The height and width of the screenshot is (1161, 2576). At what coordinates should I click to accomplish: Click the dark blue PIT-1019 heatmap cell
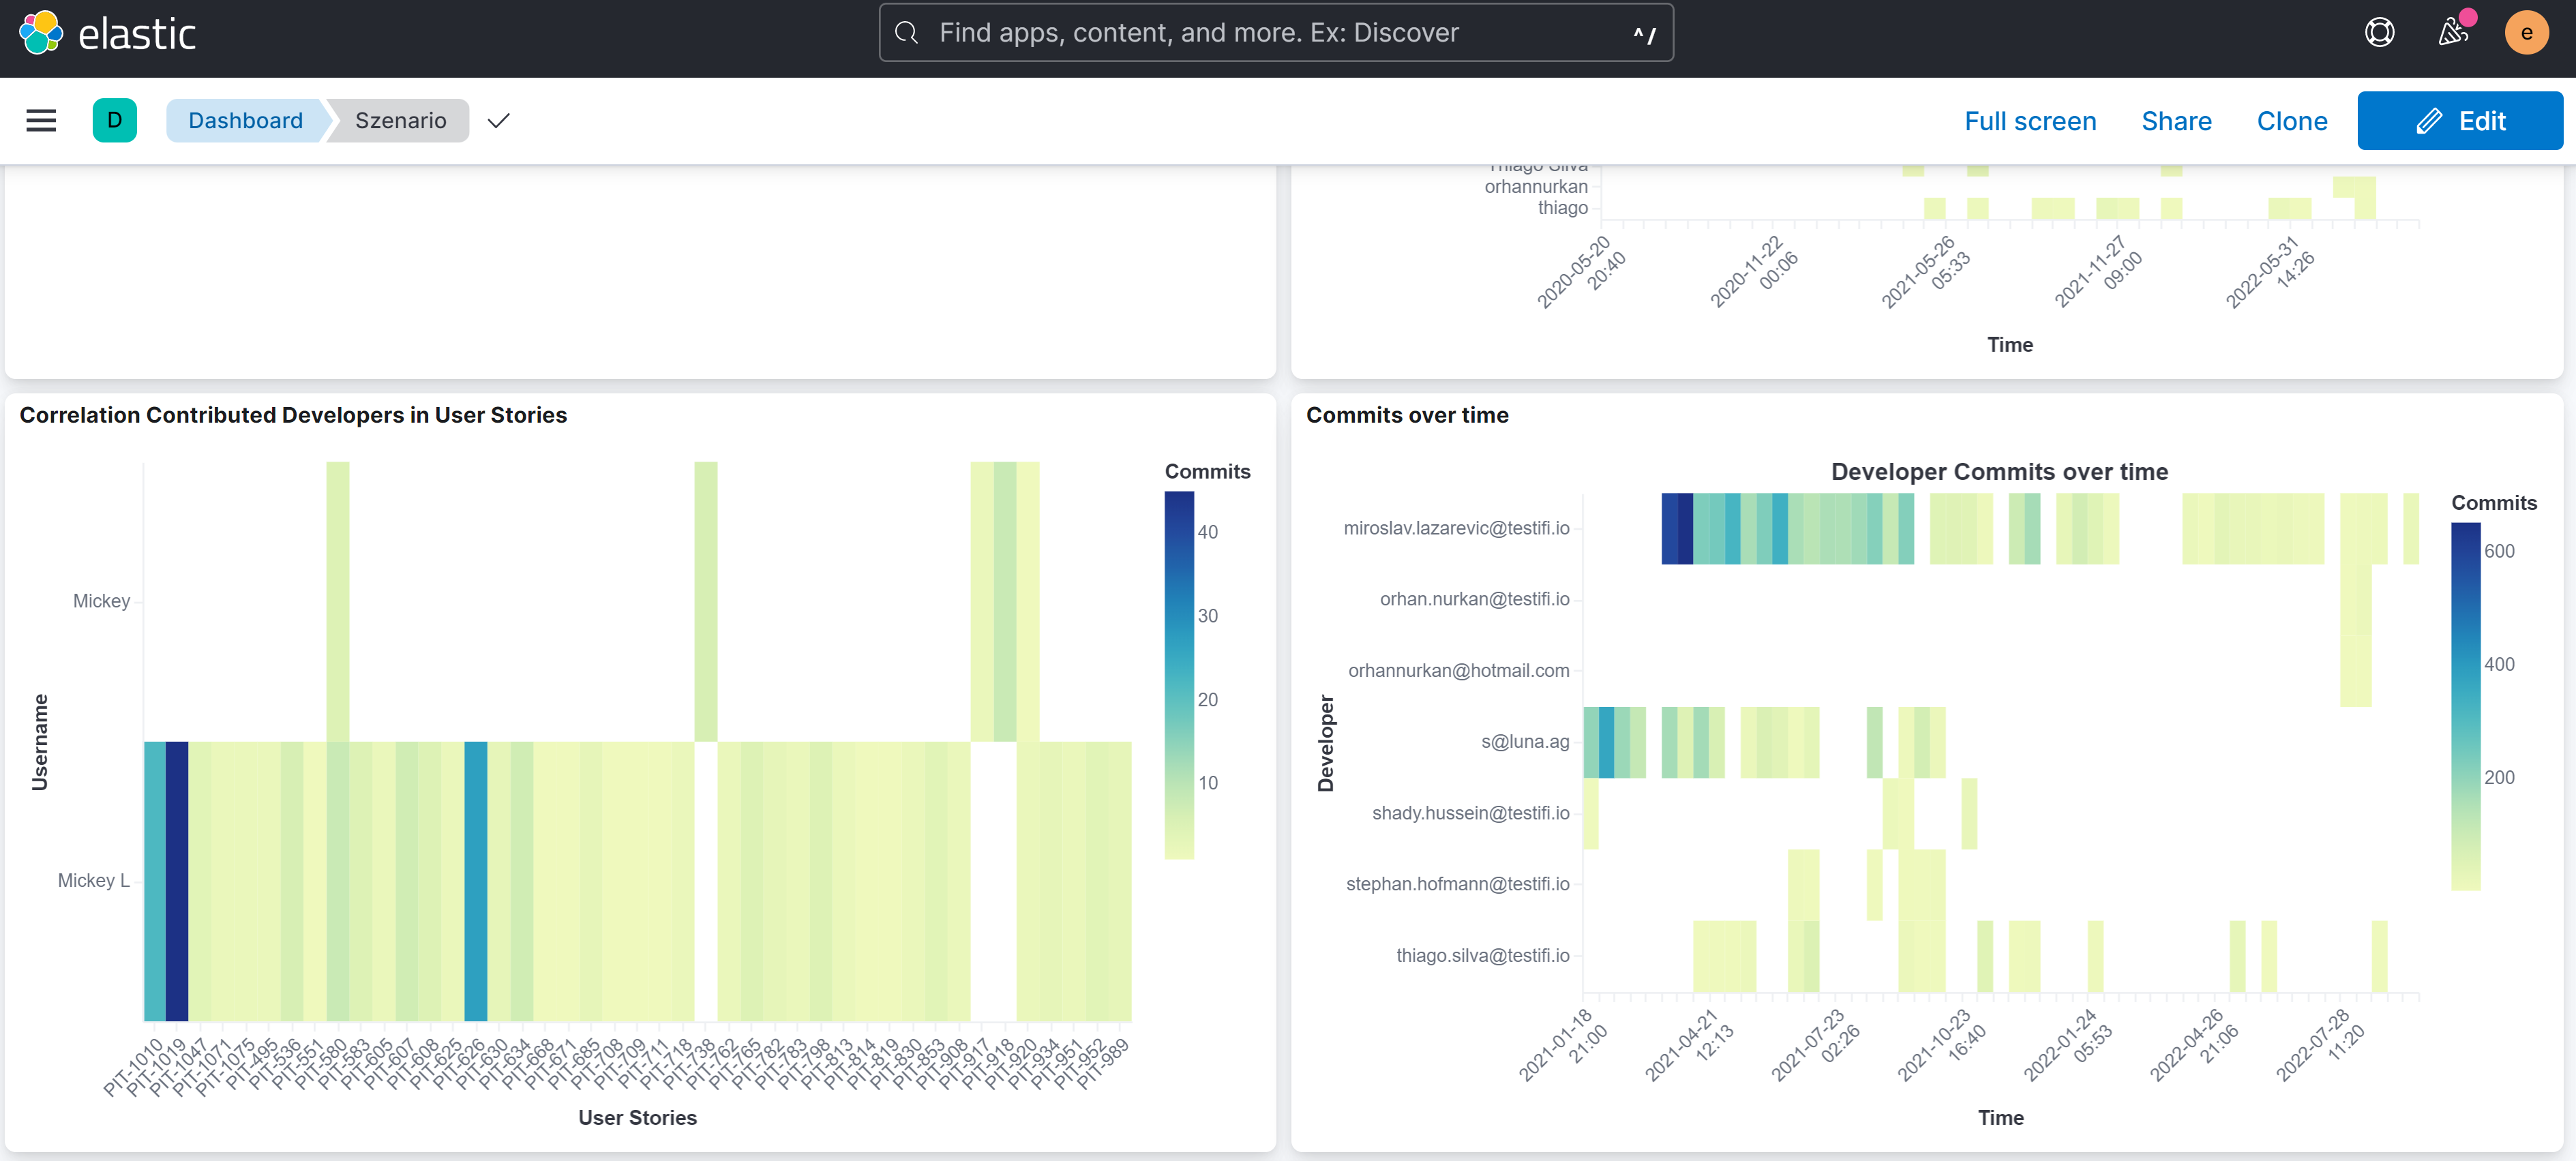177,881
